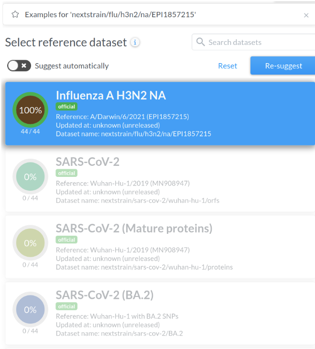
Task: Toggle the Suggest automatically switch
Action: point(19,65)
